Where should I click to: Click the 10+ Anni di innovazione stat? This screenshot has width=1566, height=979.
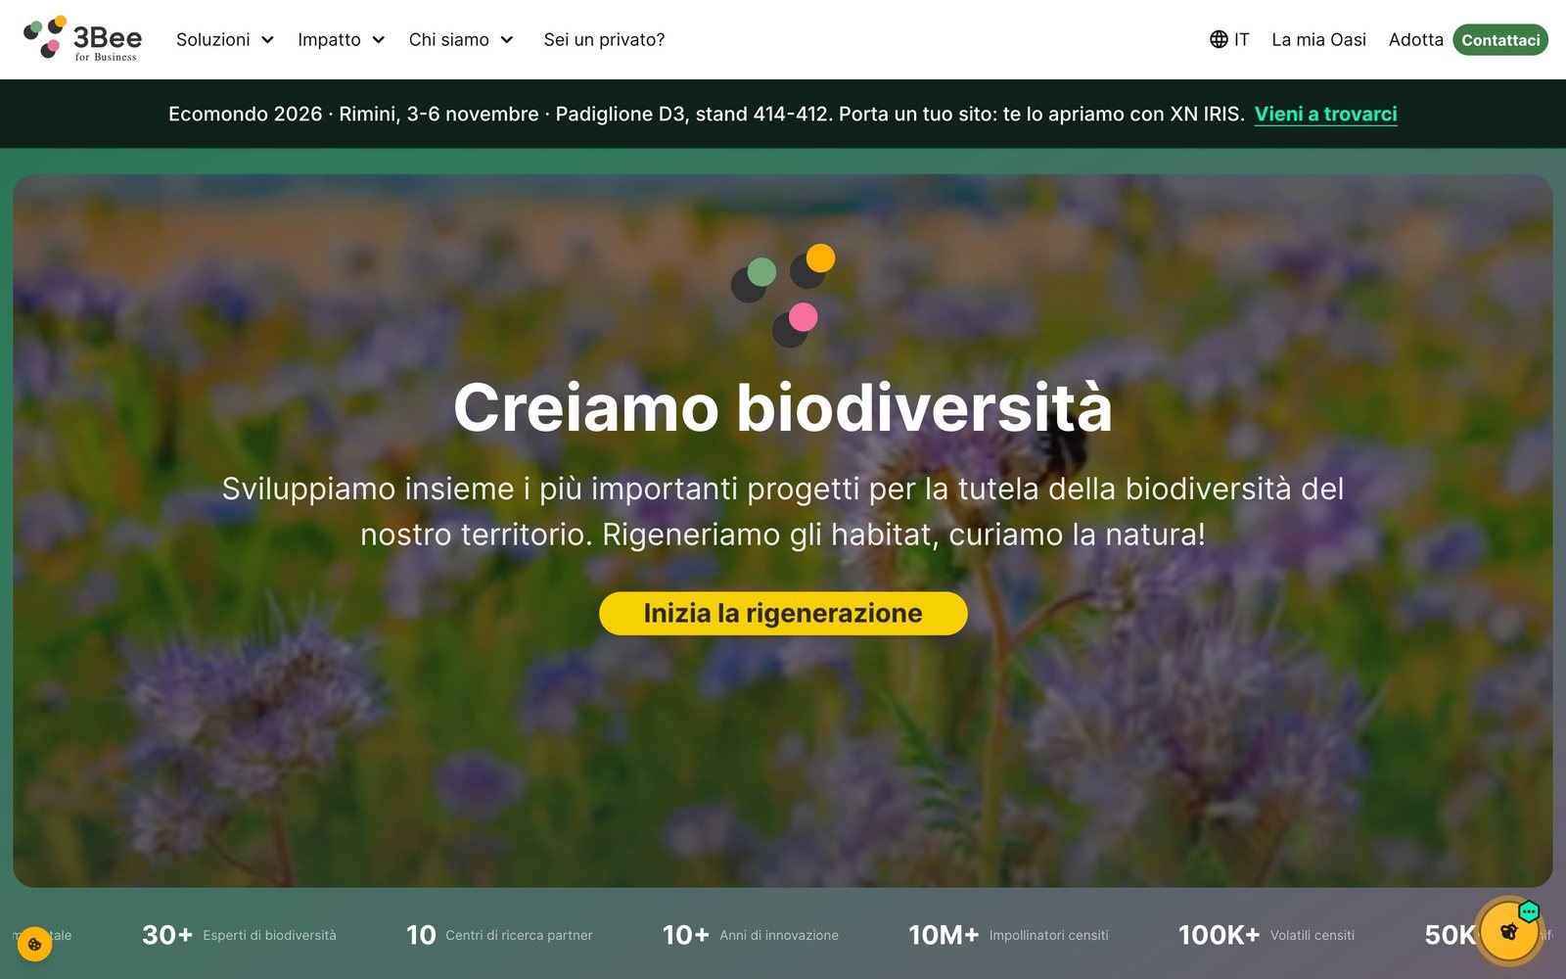751,935
